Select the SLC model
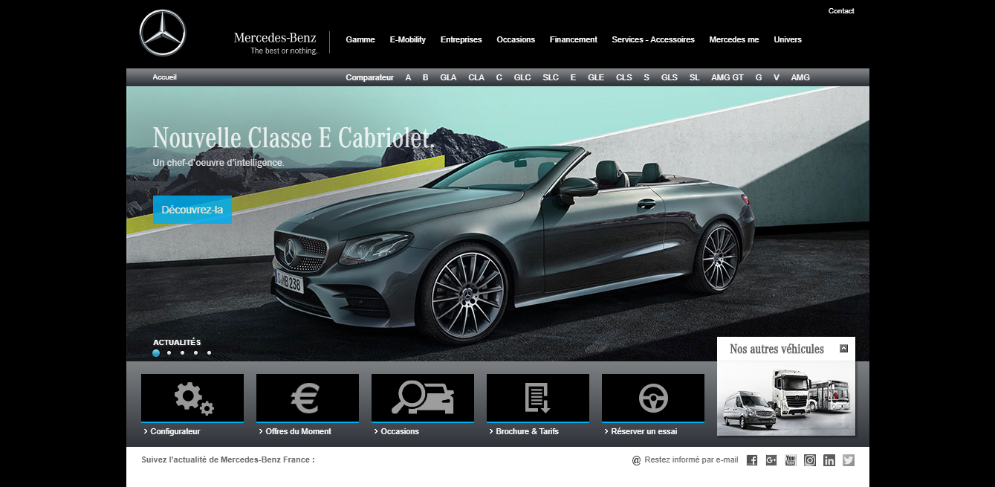The width and height of the screenshot is (995, 487). point(551,77)
